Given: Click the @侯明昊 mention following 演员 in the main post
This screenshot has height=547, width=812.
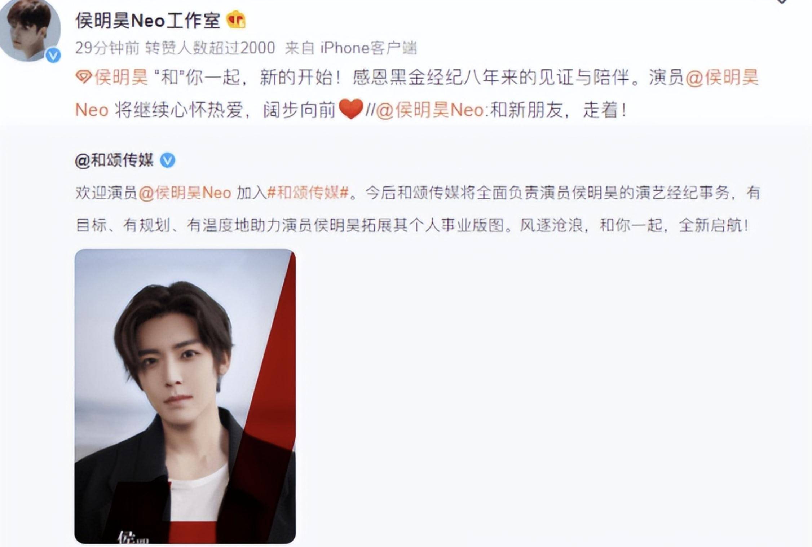Looking at the screenshot, I should [722, 77].
